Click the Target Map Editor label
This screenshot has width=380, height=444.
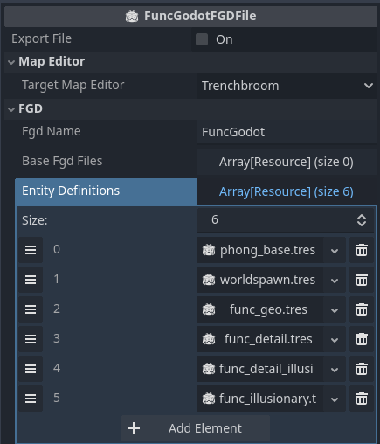point(73,85)
